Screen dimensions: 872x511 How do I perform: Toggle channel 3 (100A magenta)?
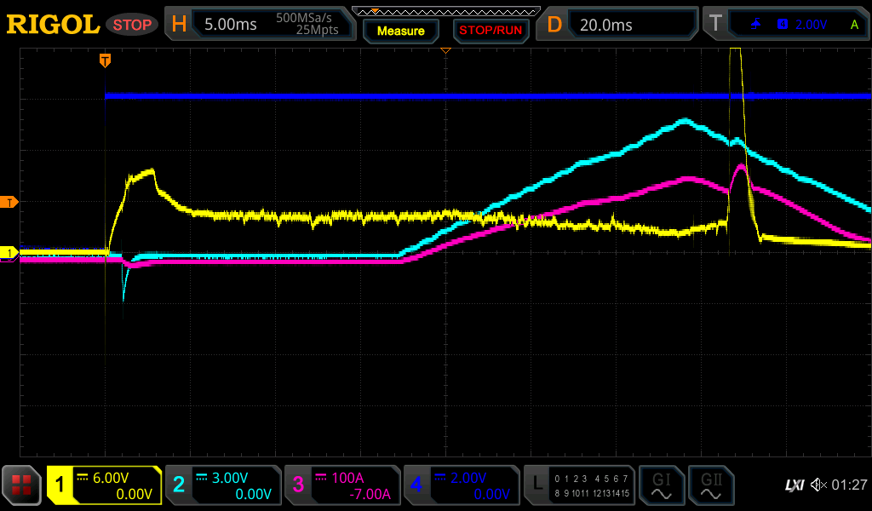click(x=342, y=485)
